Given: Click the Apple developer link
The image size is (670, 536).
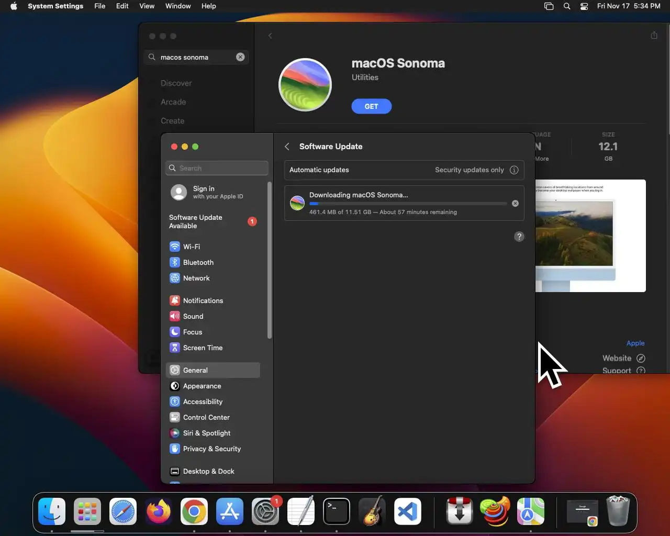Looking at the screenshot, I should point(635,343).
